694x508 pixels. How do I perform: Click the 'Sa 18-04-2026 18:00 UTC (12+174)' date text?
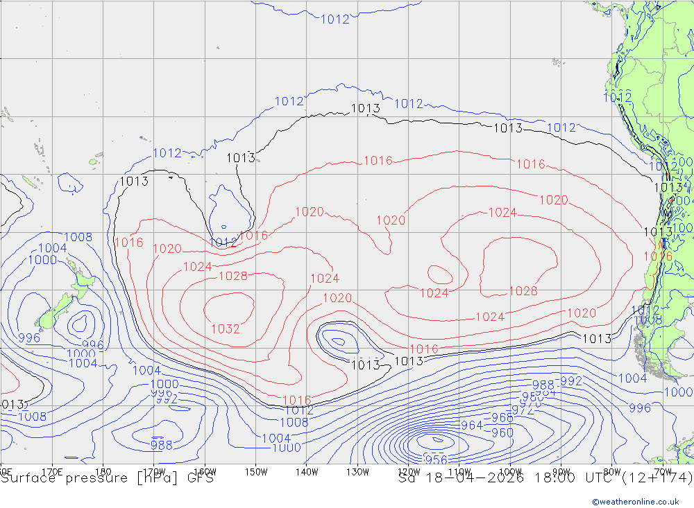tap(545, 478)
